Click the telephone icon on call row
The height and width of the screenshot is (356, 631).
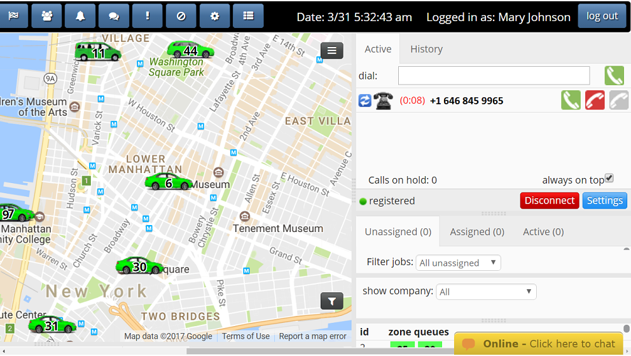383,100
